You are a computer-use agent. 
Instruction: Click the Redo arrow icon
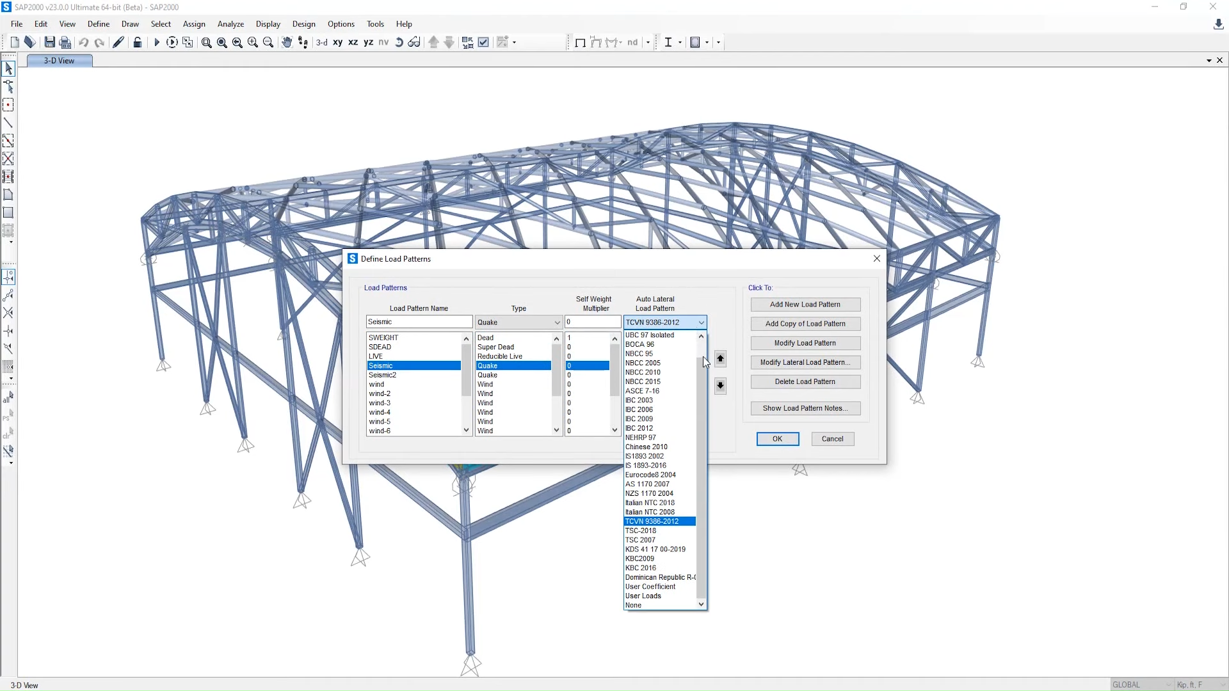[x=99, y=42]
